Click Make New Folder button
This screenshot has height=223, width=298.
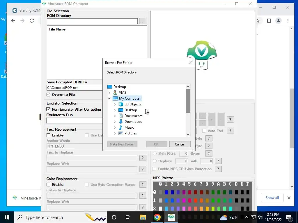click(x=122, y=144)
